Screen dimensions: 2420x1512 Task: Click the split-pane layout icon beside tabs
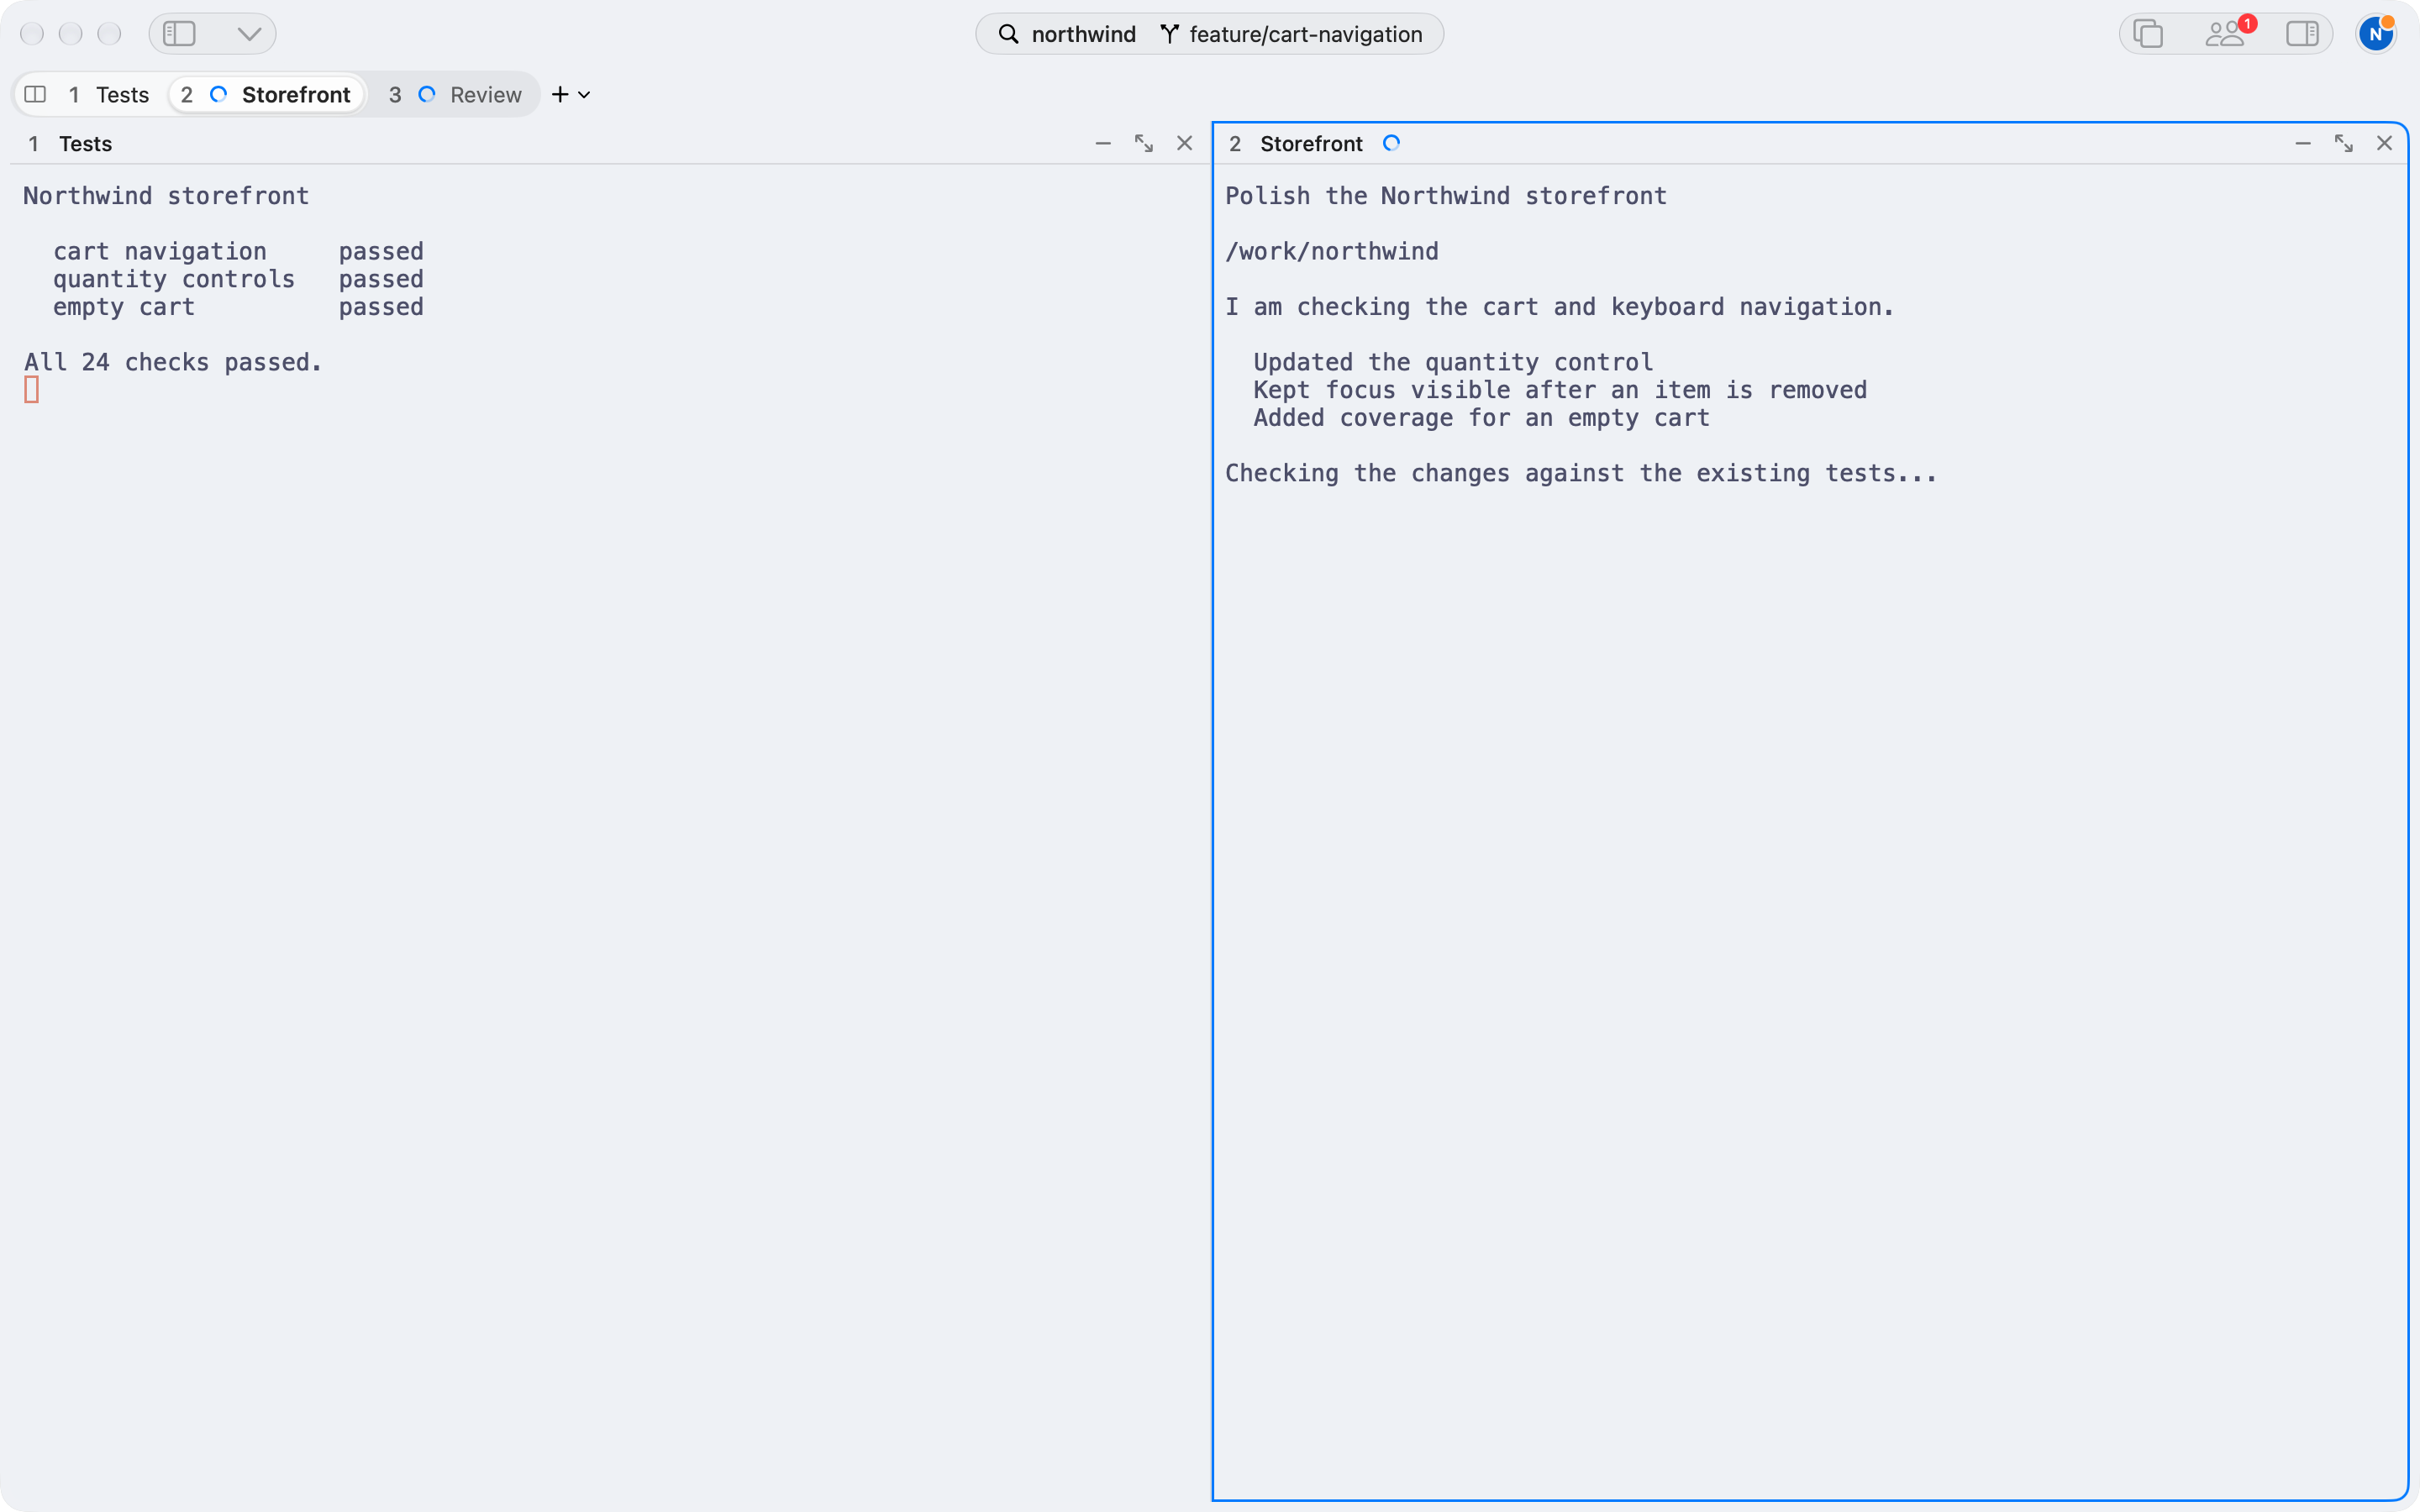point(35,94)
